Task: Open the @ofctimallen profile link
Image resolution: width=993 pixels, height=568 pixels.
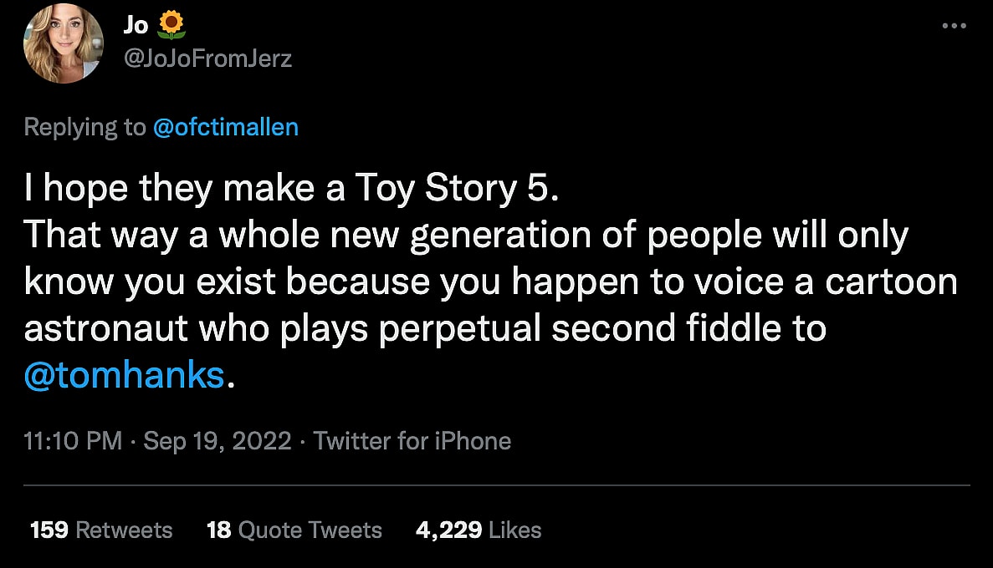Action: 226,127
